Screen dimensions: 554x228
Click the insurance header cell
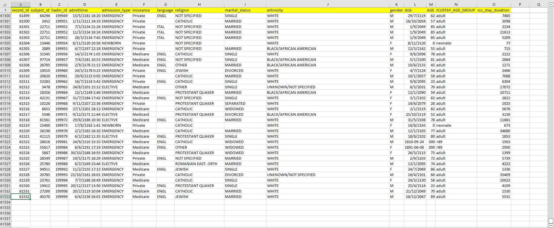144,10
